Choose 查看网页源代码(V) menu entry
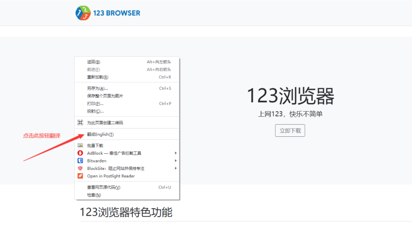Viewport: 412px width, 246px height. click(127, 187)
